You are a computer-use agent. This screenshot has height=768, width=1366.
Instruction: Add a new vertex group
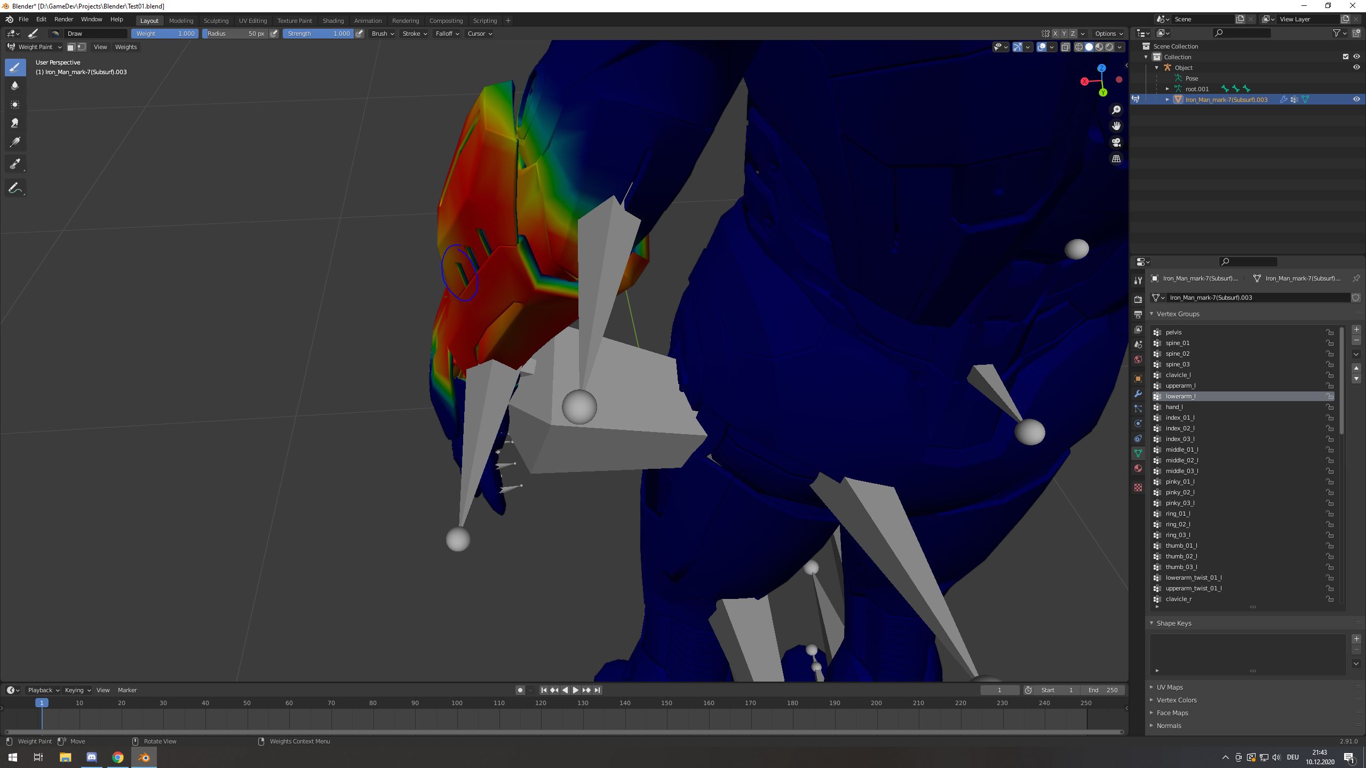tap(1356, 330)
